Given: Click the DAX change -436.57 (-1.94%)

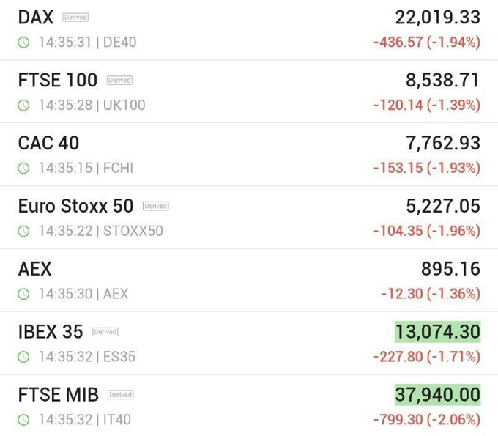Looking at the screenshot, I should pos(426,43).
